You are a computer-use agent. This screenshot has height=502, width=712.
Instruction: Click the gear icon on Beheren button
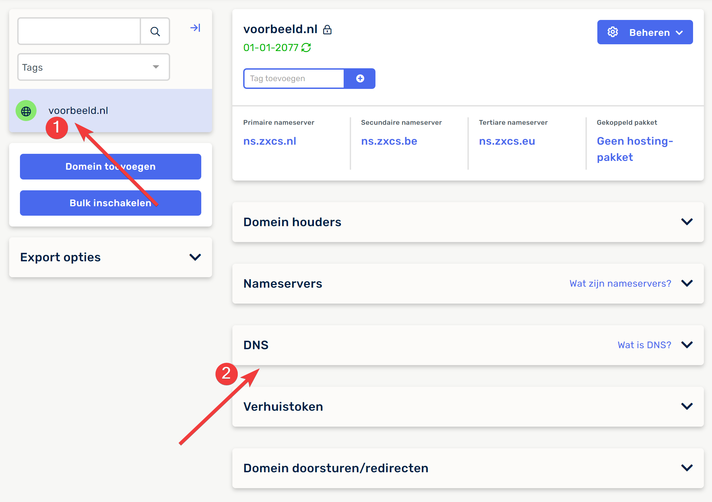click(x=613, y=32)
